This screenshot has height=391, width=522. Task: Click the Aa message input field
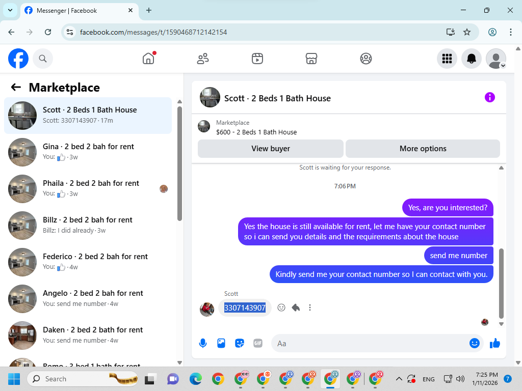click(370, 343)
